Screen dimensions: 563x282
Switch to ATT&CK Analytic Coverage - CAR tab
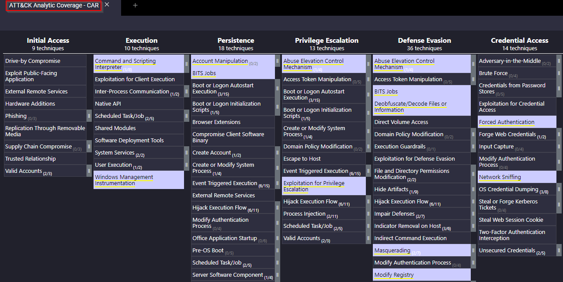point(54,6)
